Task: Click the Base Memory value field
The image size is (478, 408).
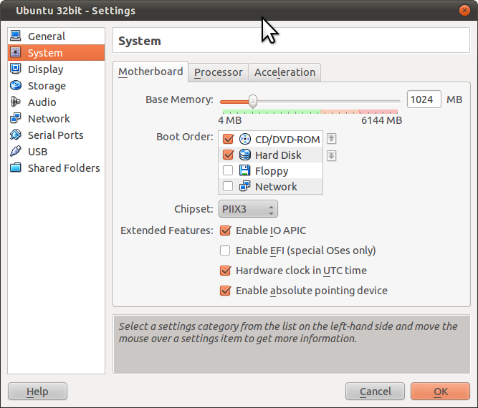Action: [x=424, y=99]
